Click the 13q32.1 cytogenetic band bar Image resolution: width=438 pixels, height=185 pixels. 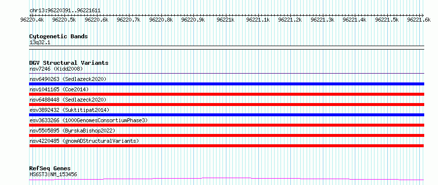pyautogui.click(x=227, y=48)
